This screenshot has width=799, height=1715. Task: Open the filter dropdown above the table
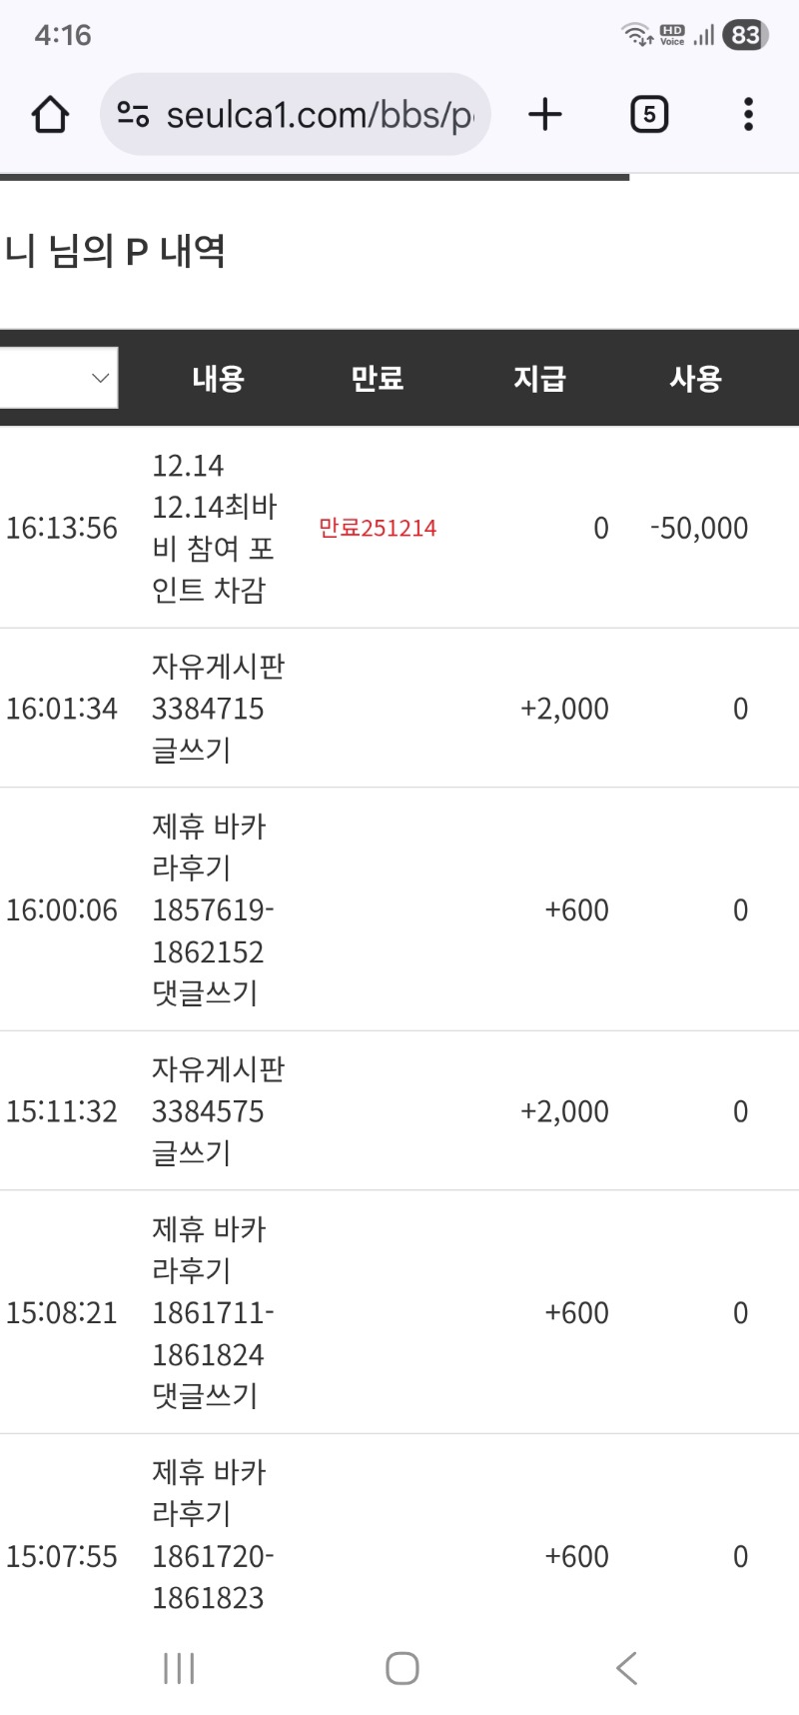(x=57, y=377)
